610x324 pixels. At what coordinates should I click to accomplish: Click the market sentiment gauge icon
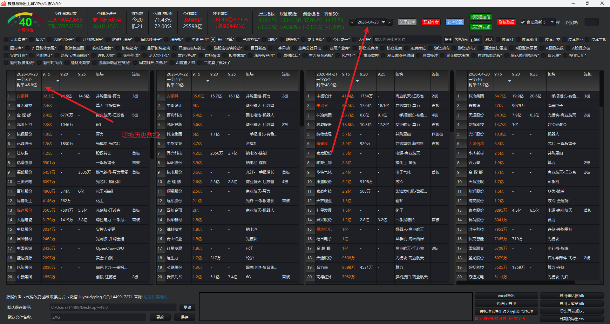(x=25, y=22)
